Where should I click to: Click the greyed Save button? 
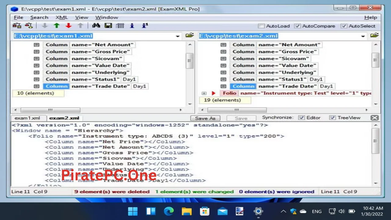click(x=241, y=118)
